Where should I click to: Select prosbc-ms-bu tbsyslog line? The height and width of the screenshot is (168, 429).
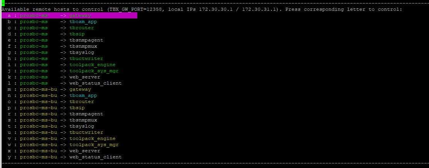coord(50,126)
